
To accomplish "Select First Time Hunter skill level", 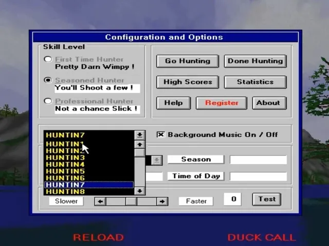I will pos(48,59).
